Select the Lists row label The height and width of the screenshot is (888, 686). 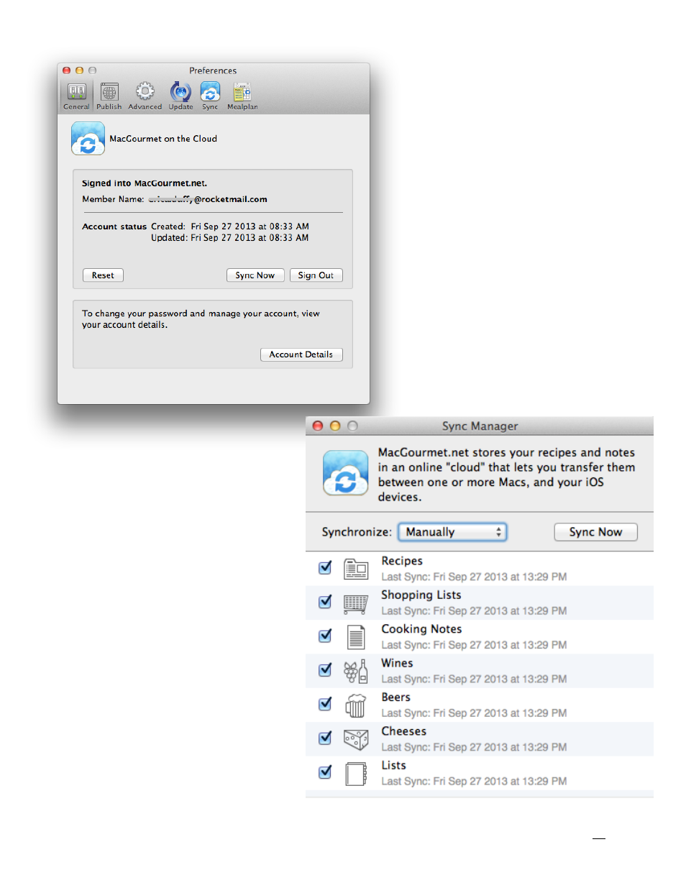[x=394, y=766]
